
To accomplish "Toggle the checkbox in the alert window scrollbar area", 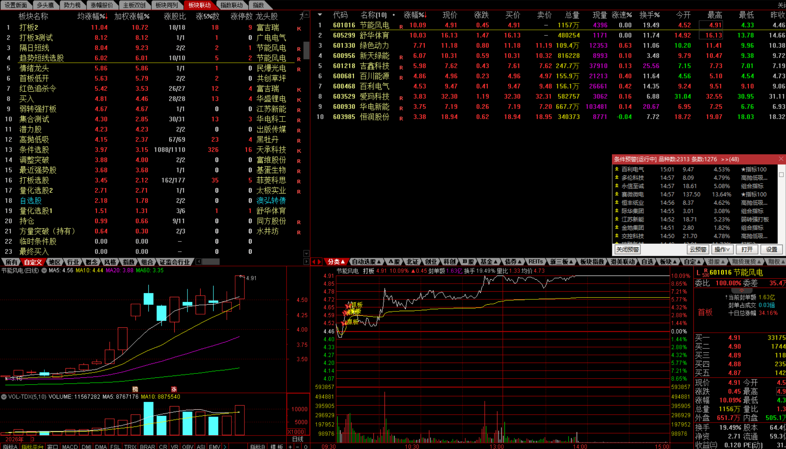I will click(x=781, y=175).
